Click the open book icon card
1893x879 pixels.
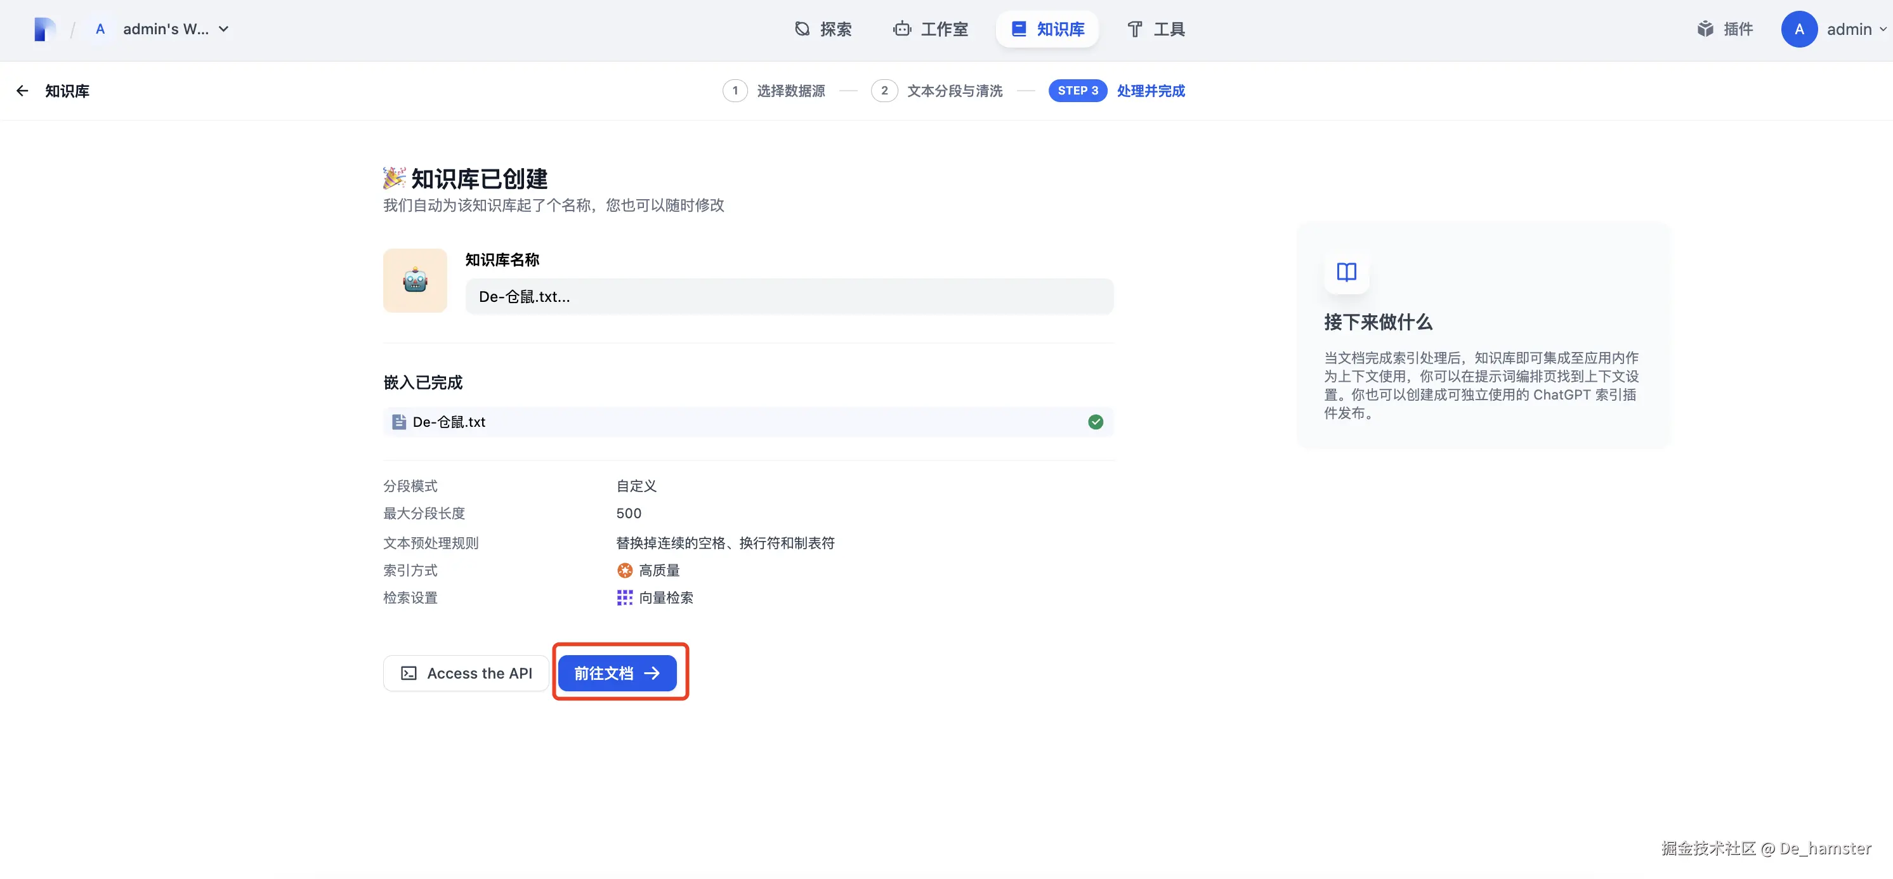1346,272
